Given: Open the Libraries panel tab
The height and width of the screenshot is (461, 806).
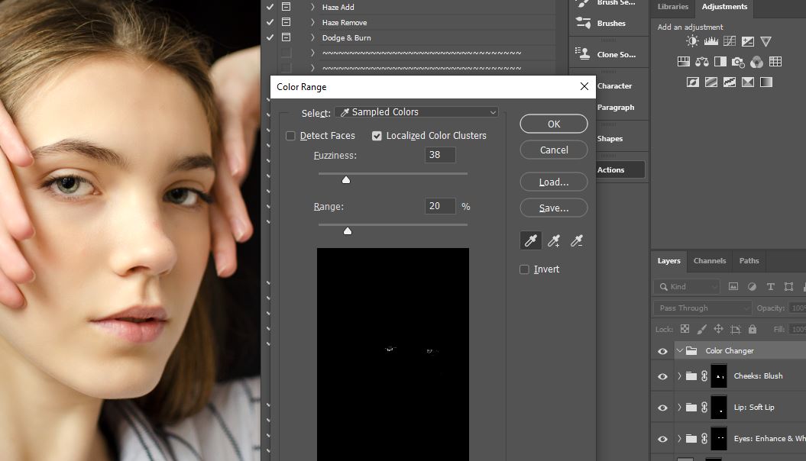Looking at the screenshot, I should [x=672, y=7].
